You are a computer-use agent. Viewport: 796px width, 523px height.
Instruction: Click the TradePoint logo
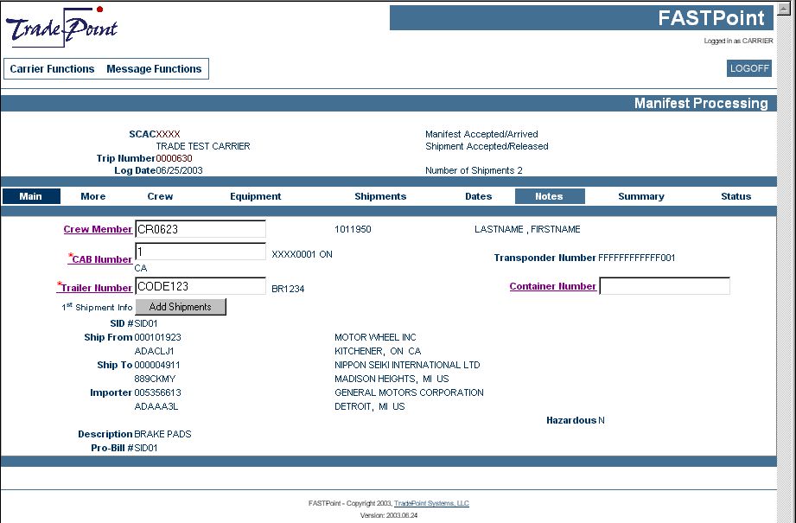[x=61, y=27]
